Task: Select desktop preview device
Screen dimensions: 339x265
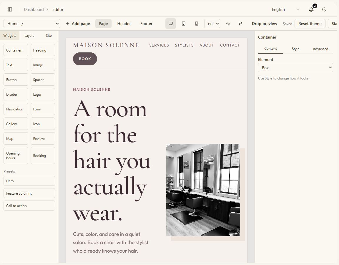Action: click(171, 24)
